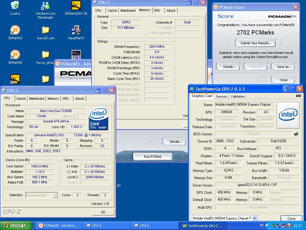Click the green tray icon next to the arrow
This screenshot has width=306, height=230.
coord(273,226)
